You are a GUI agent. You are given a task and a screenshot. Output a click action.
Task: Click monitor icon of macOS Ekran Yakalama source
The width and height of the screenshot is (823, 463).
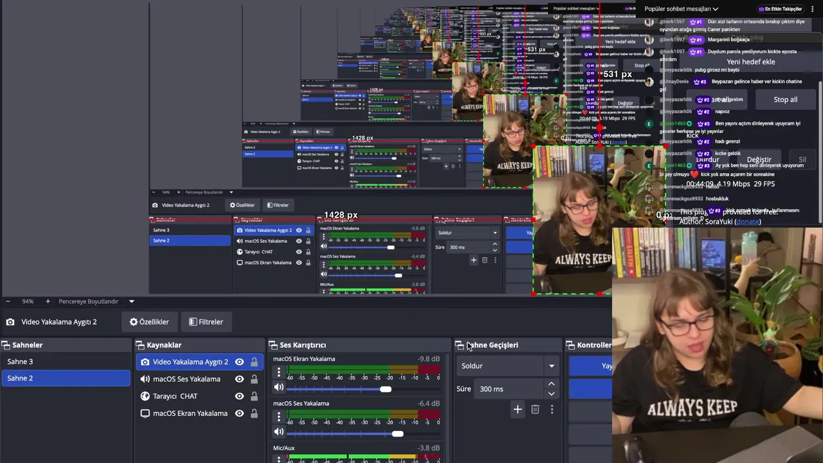(x=145, y=413)
